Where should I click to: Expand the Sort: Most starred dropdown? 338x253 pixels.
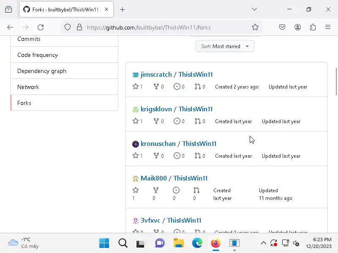tap(225, 46)
